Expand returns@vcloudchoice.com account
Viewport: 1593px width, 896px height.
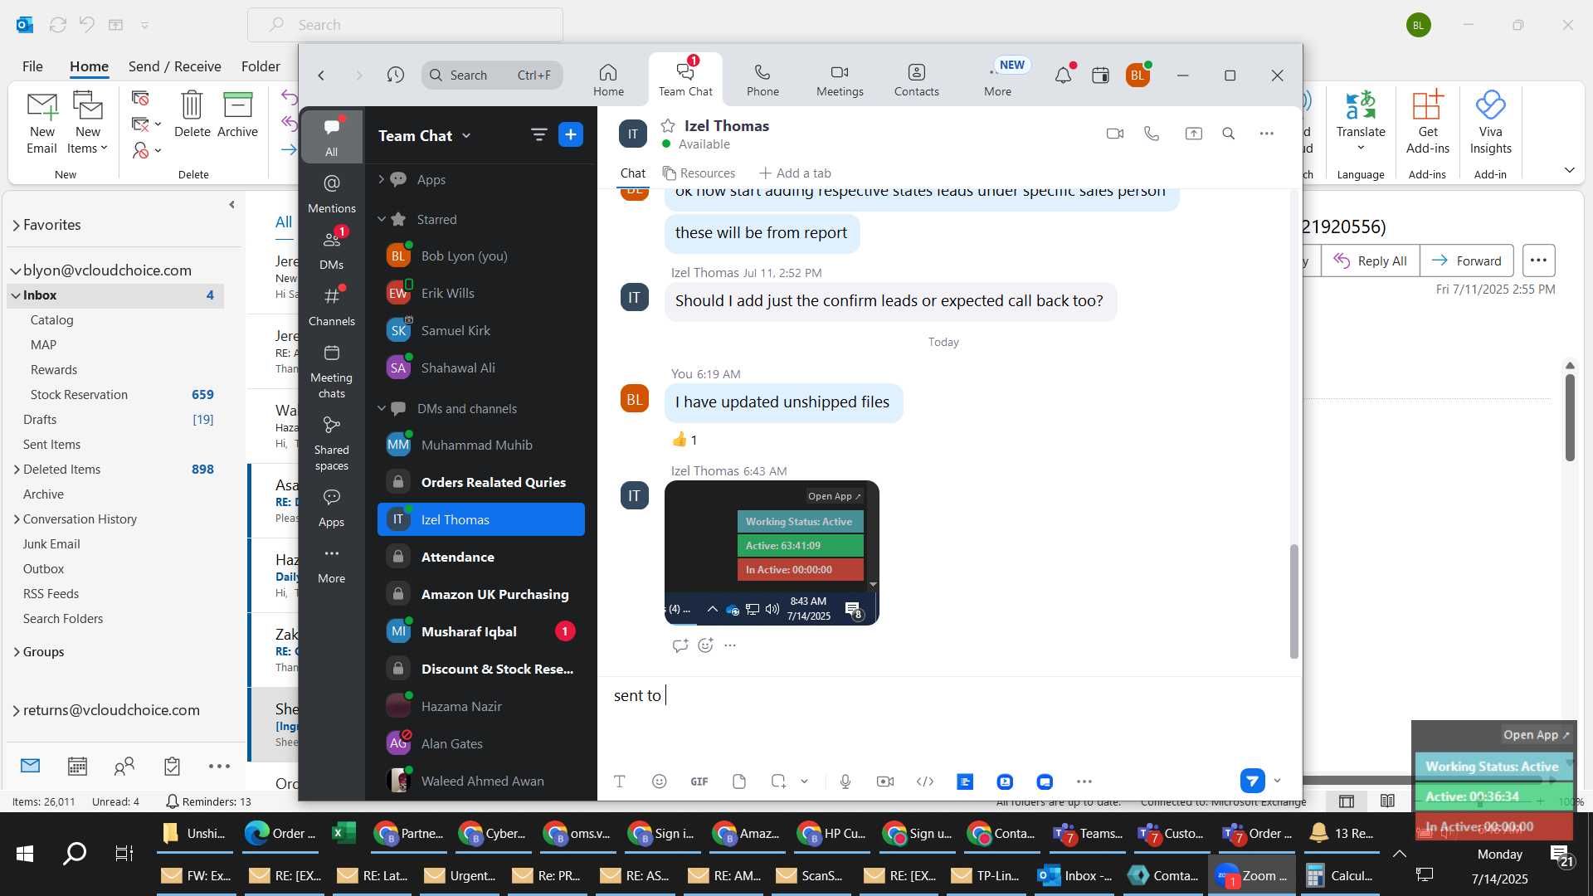coord(16,710)
